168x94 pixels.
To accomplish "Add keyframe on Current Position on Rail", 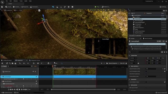I will (x=23, y=79).
